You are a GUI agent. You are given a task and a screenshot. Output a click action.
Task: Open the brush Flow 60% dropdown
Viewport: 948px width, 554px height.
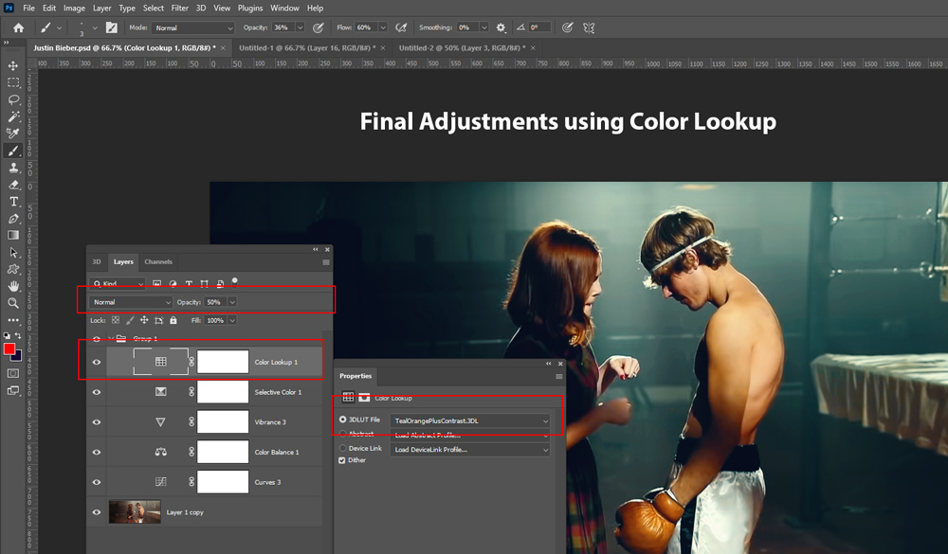(x=383, y=27)
